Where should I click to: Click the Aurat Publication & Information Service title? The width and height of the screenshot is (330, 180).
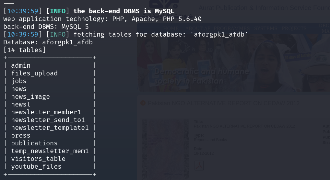tap(264, 8)
